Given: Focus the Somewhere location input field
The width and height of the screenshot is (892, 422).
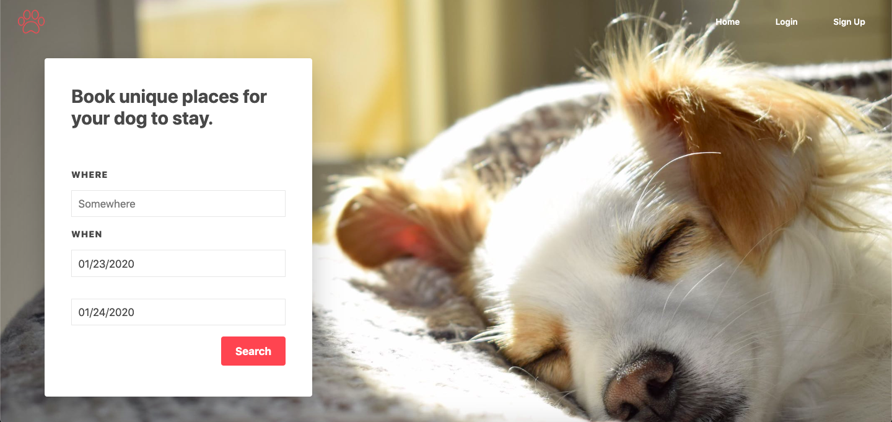Looking at the screenshot, I should [x=178, y=204].
